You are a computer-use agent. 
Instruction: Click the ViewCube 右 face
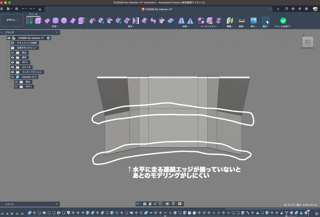pyautogui.click(x=308, y=42)
